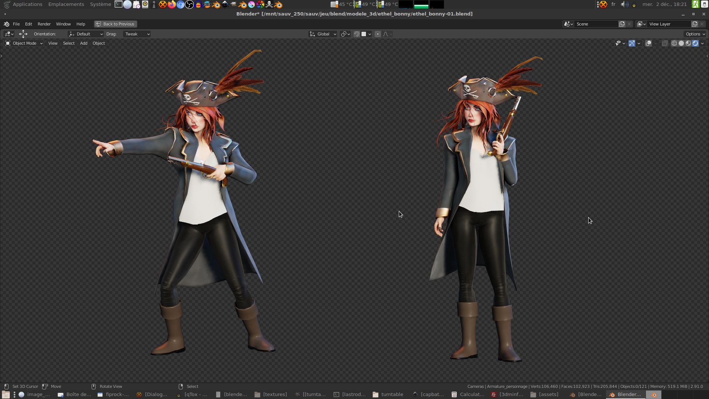Open the scene browse icon dropdown
The height and width of the screenshot is (399, 709).
tap(568, 24)
